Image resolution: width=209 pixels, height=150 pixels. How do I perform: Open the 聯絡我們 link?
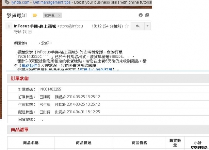[30, 66]
